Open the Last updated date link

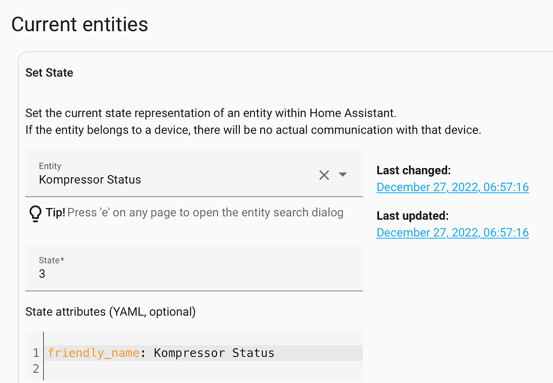[452, 233]
